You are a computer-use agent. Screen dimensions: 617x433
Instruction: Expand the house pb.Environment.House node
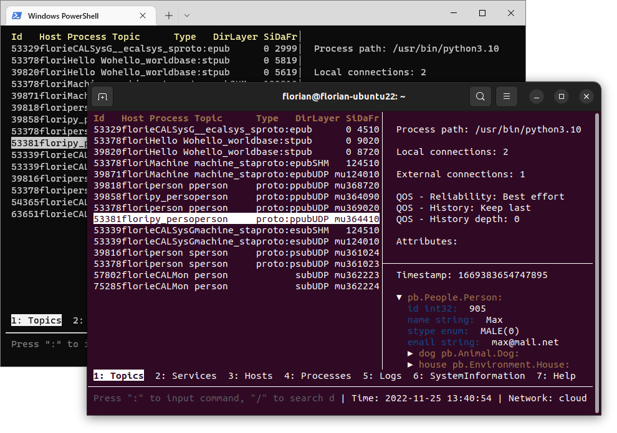click(410, 365)
